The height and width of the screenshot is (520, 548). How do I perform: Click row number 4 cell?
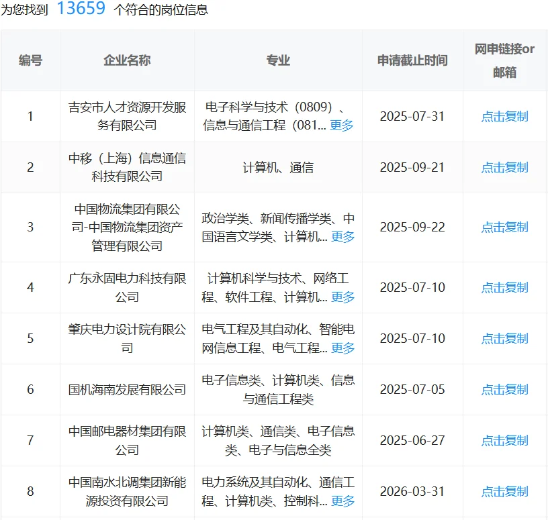30,287
